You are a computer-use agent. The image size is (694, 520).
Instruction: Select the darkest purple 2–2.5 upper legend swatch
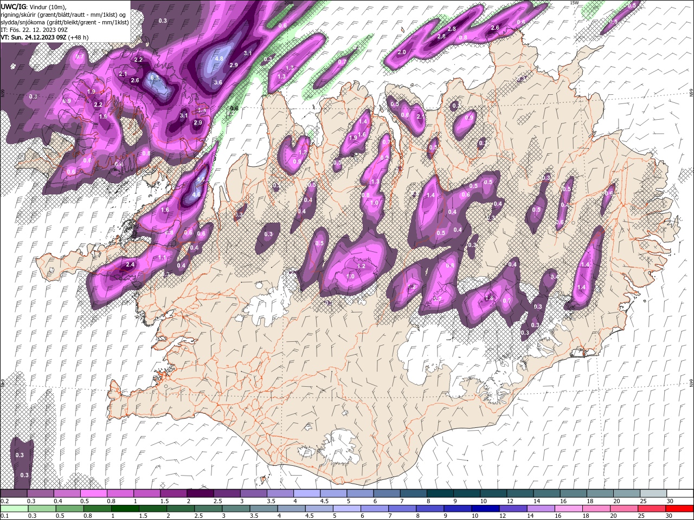click(200, 493)
